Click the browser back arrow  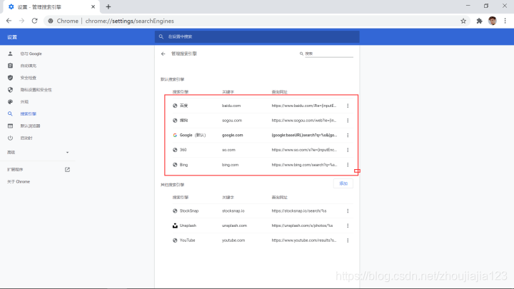[9, 21]
